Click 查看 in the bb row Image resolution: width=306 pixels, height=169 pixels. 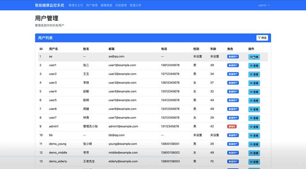click(x=254, y=135)
